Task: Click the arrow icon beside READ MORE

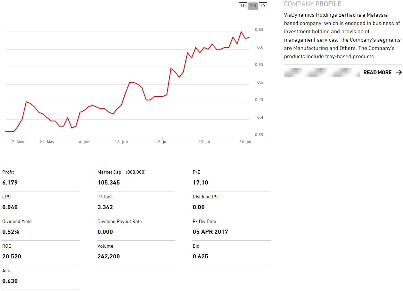Action: pyautogui.click(x=399, y=72)
